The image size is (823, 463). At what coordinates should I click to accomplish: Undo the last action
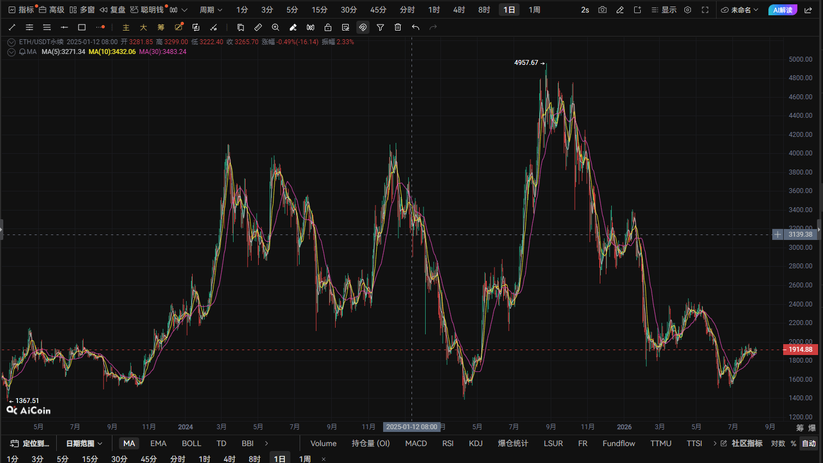coord(415,27)
